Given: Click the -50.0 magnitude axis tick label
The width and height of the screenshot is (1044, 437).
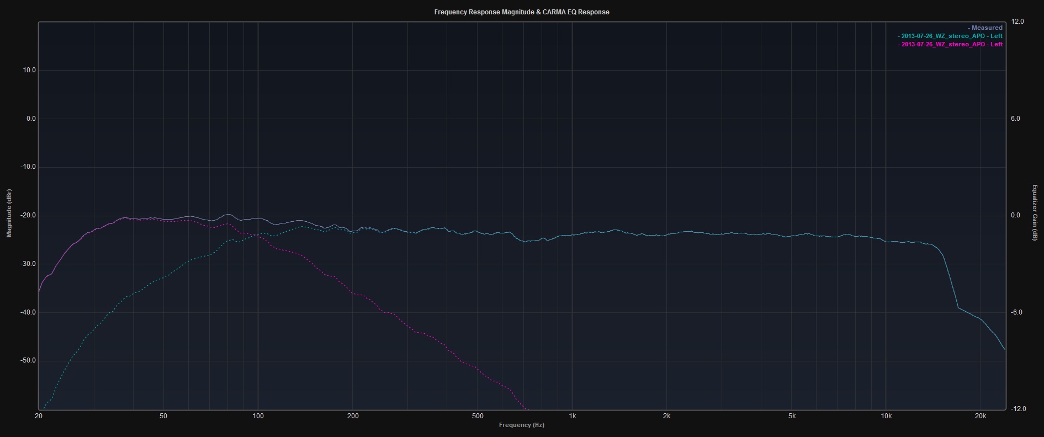Looking at the screenshot, I should (28, 360).
